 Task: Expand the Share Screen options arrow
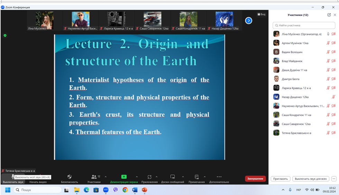click(x=137, y=177)
